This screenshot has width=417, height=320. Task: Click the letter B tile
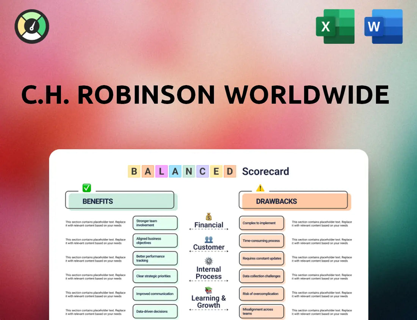pos(134,171)
